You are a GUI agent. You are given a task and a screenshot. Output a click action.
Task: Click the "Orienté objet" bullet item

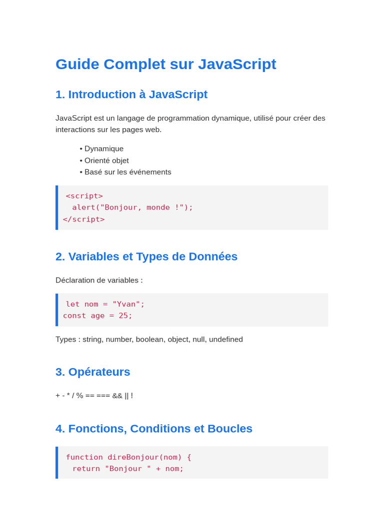106,160
